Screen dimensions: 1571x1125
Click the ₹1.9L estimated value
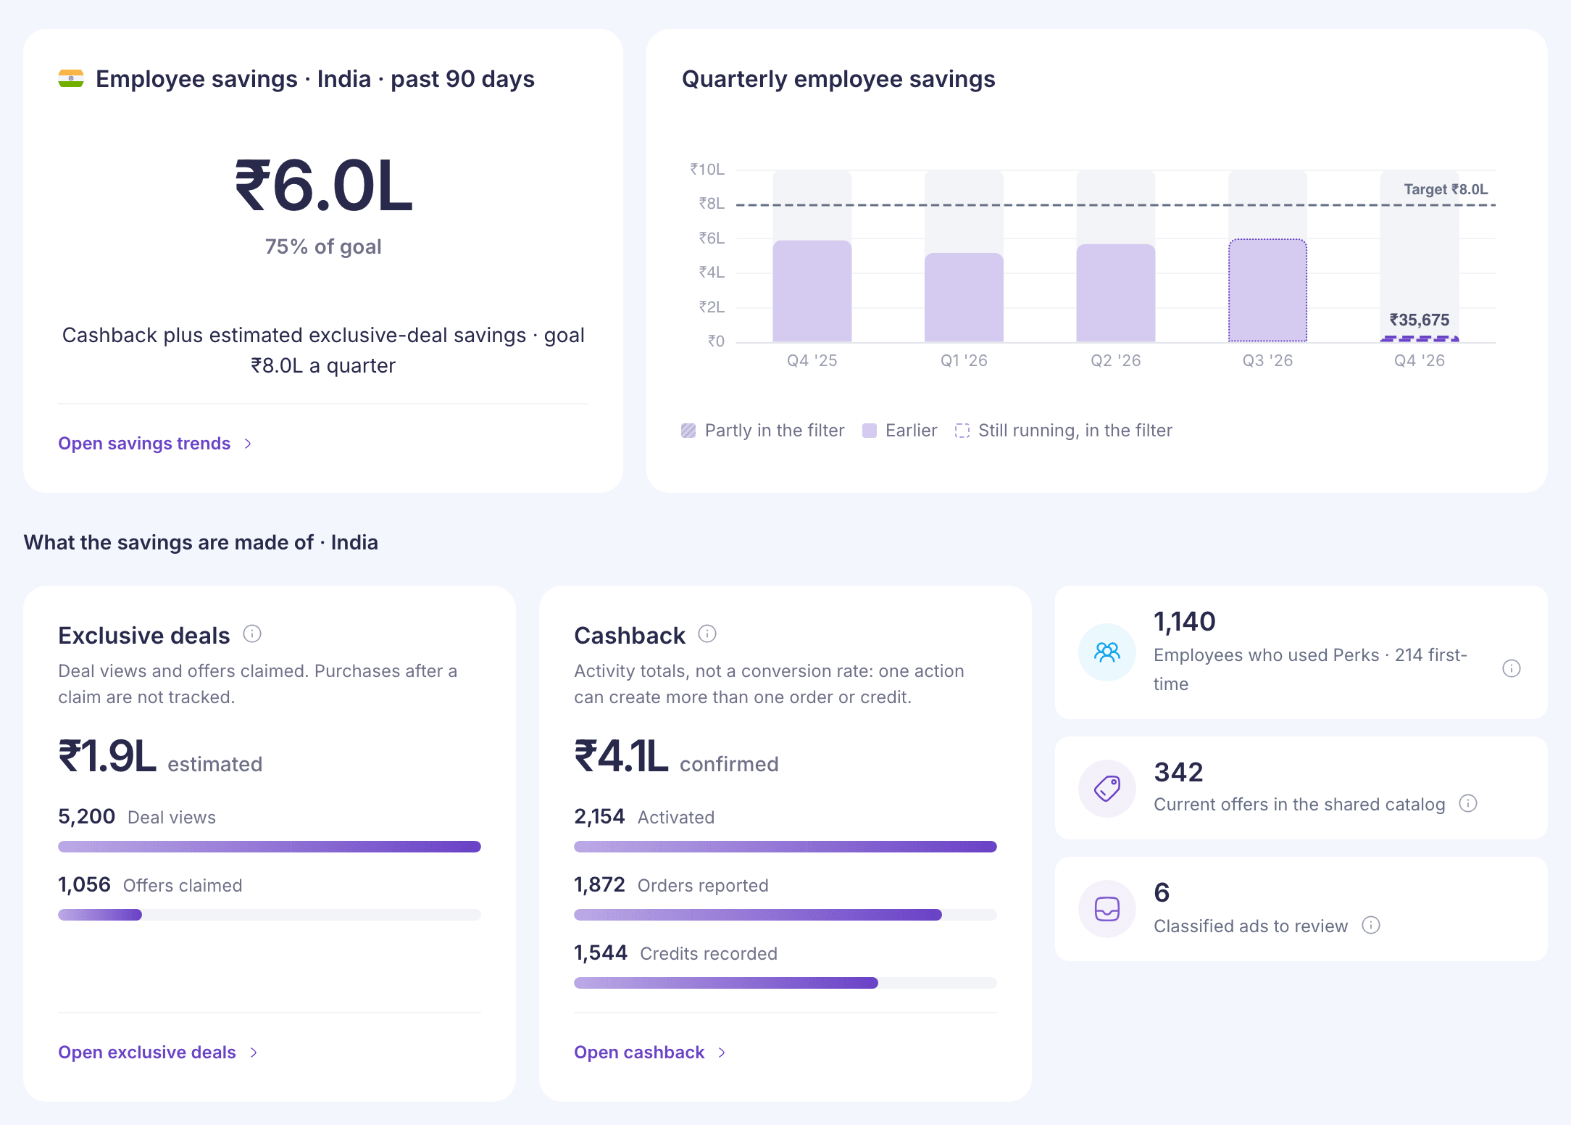[107, 757]
